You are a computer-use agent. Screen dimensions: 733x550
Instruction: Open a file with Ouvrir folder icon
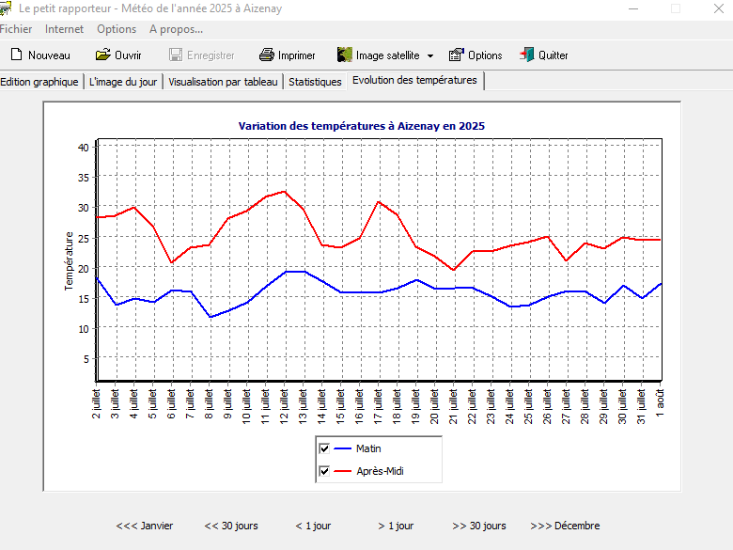102,55
